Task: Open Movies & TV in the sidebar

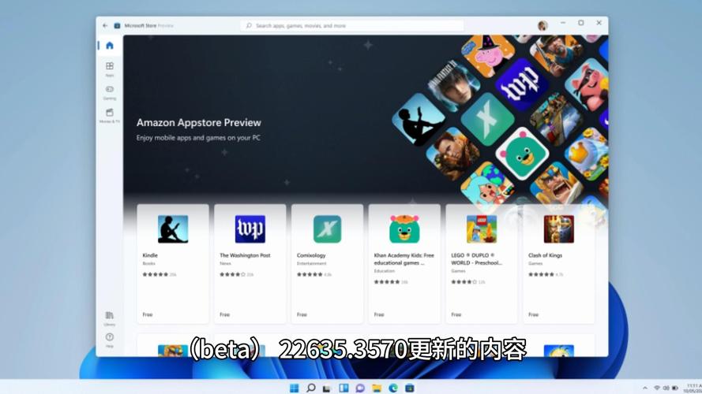Action: click(109, 115)
